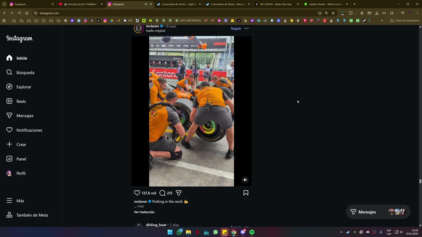Open Notificaciones heart in sidebar
Viewport: 422px width, 237px height.
click(x=24, y=130)
